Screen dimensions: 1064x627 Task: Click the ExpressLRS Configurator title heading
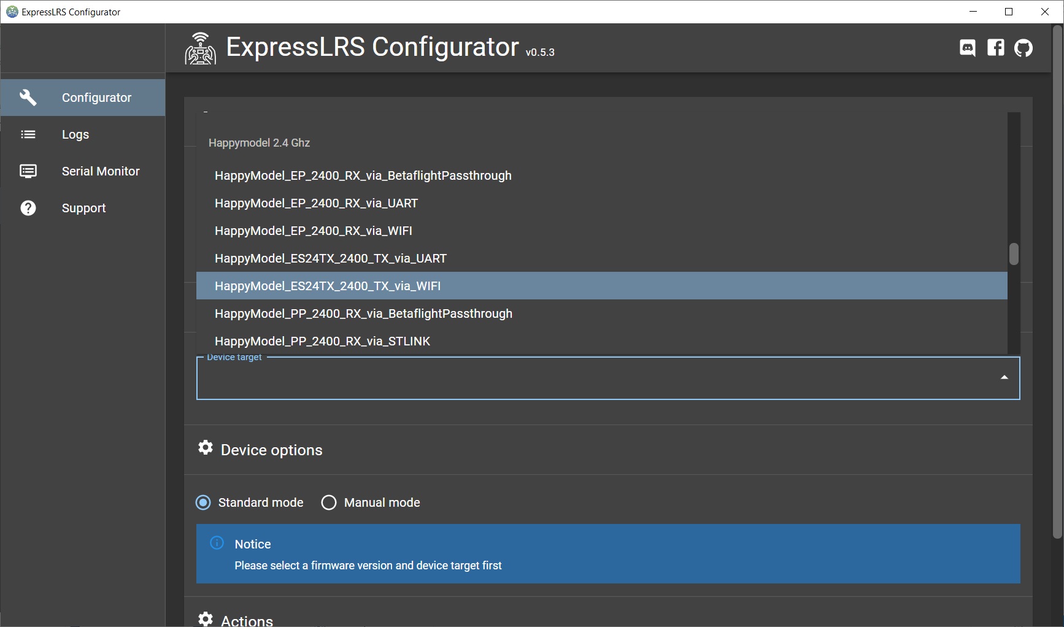372,47
